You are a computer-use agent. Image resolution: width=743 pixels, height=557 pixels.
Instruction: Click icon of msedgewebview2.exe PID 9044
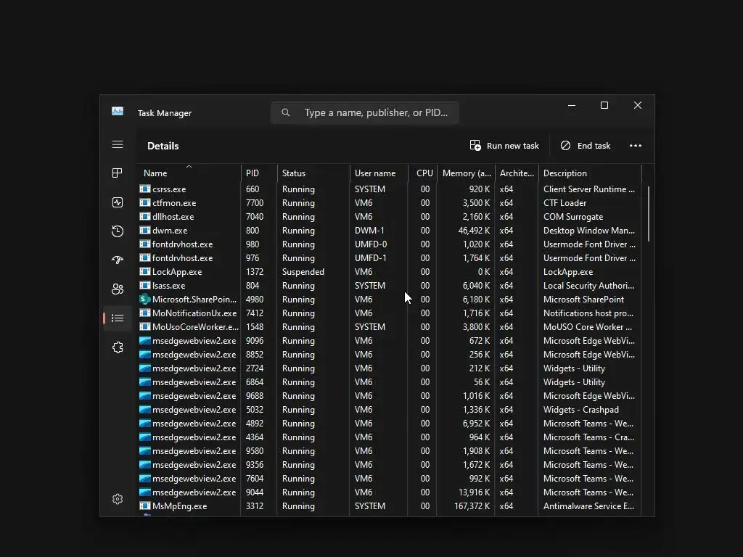[x=145, y=492]
